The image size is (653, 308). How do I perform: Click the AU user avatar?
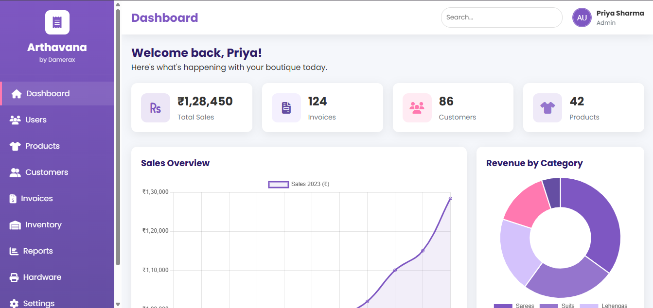[x=582, y=17]
